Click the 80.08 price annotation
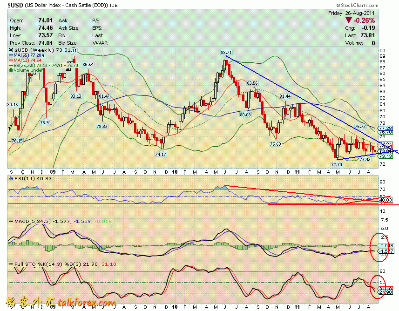Image resolution: width=399 pixels, height=311 pixels. pyautogui.click(x=245, y=115)
